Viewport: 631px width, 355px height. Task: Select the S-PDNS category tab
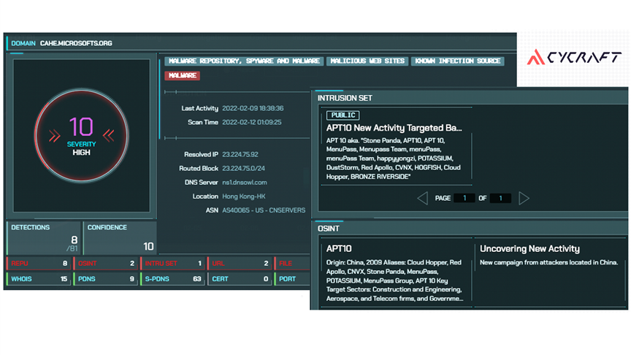click(172, 278)
